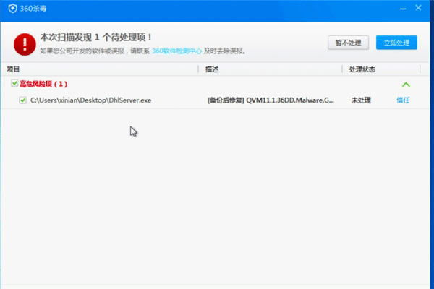Toggle the 高危风险项 group checkbox

pyautogui.click(x=14, y=85)
